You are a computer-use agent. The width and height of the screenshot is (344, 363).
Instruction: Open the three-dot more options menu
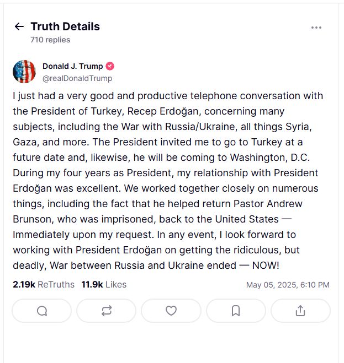(316, 28)
